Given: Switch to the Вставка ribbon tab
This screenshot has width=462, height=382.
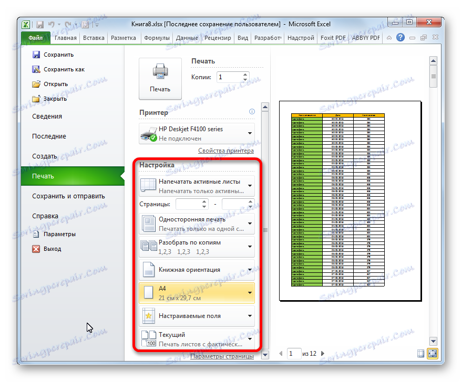Looking at the screenshot, I should 94,38.
